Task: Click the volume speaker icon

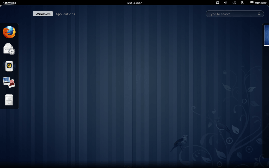Action: coord(226,3)
